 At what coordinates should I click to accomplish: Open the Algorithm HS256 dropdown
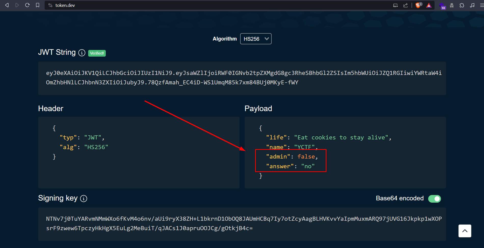point(256,39)
